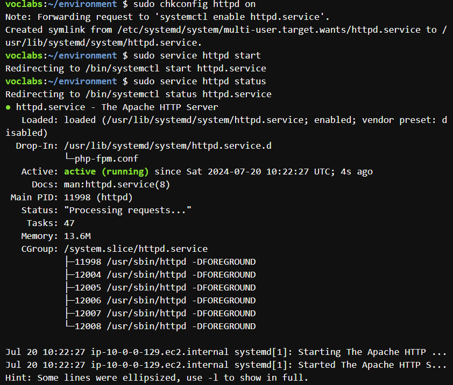Click the 'sudo chkconfig httpd on' command text

point(194,4)
